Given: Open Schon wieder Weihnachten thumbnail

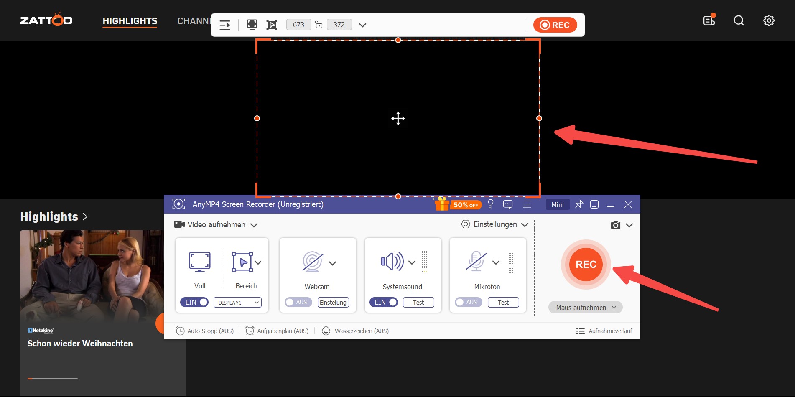Looking at the screenshot, I should [92, 276].
